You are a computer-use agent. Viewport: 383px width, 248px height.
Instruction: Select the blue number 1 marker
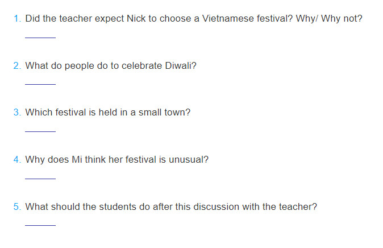(17, 19)
